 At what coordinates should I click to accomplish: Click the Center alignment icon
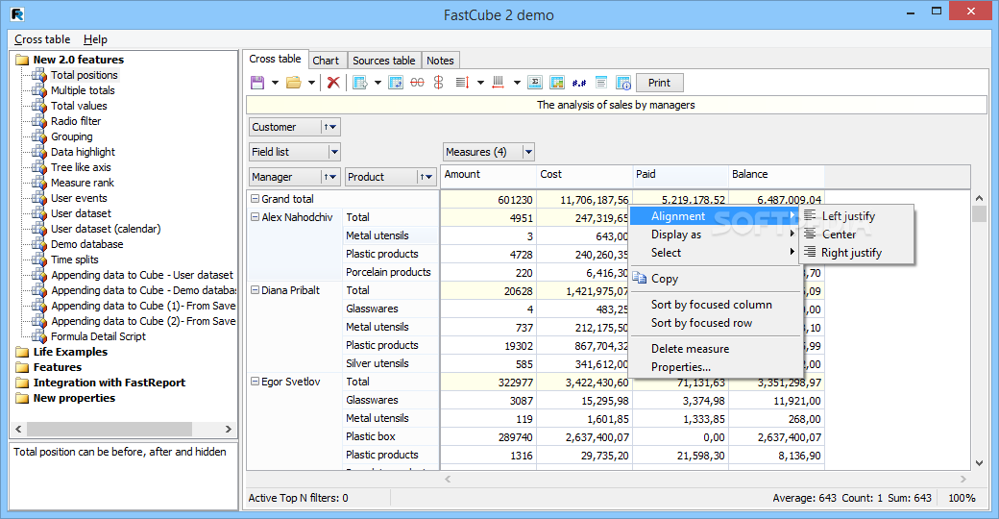point(810,234)
